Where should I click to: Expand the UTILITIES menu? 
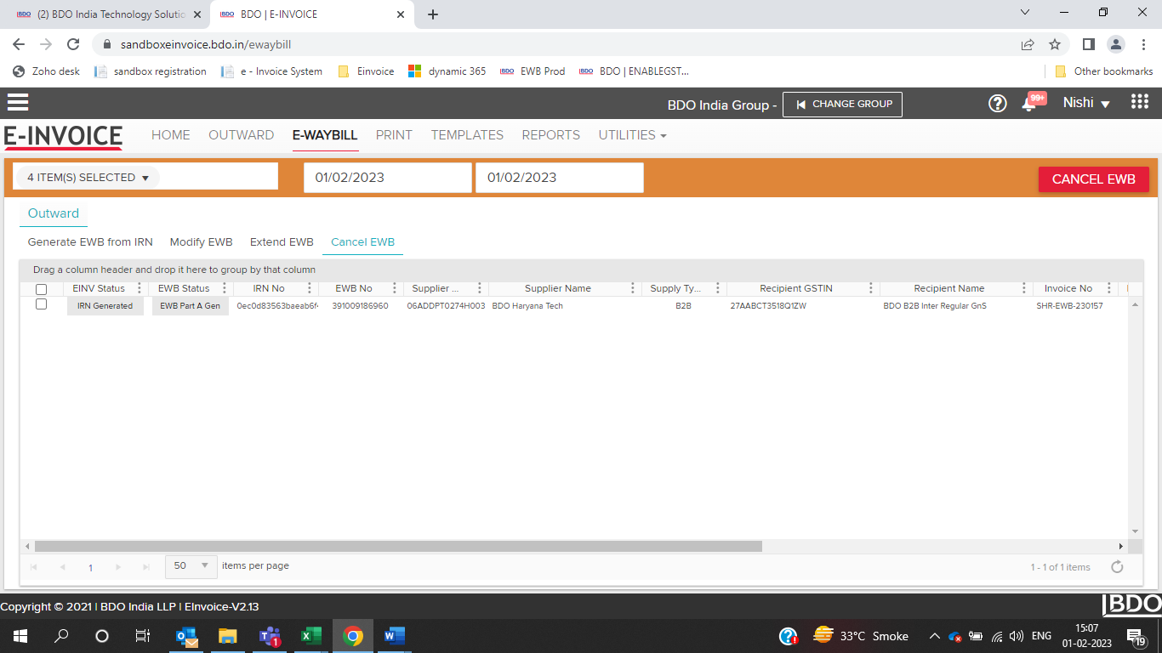(x=632, y=135)
